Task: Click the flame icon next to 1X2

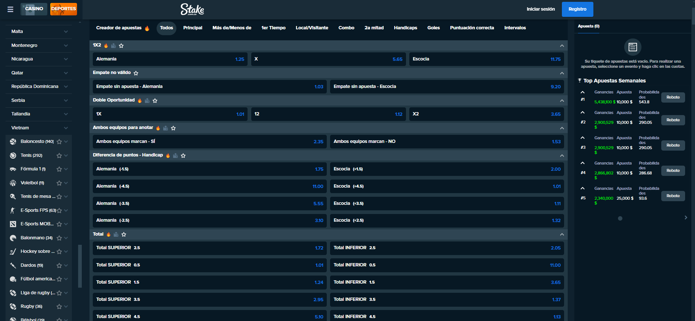Action: click(x=106, y=45)
